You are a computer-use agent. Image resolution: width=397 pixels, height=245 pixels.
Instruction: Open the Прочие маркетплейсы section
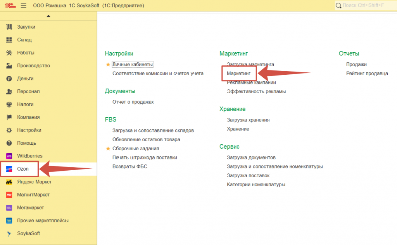point(43,221)
